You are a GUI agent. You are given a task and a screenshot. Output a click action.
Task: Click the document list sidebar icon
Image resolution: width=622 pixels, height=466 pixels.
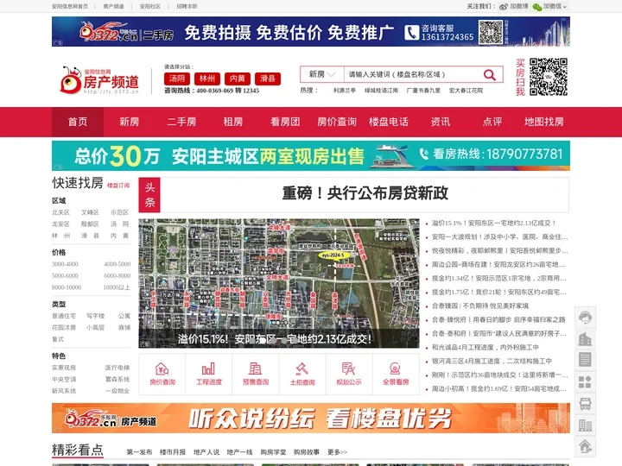click(585, 360)
